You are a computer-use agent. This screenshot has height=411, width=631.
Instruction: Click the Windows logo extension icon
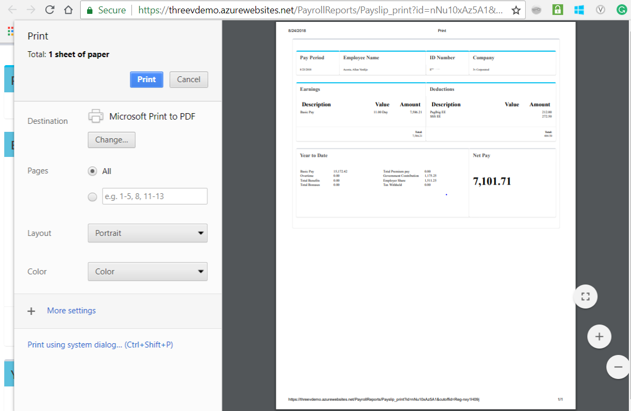click(579, 10)
